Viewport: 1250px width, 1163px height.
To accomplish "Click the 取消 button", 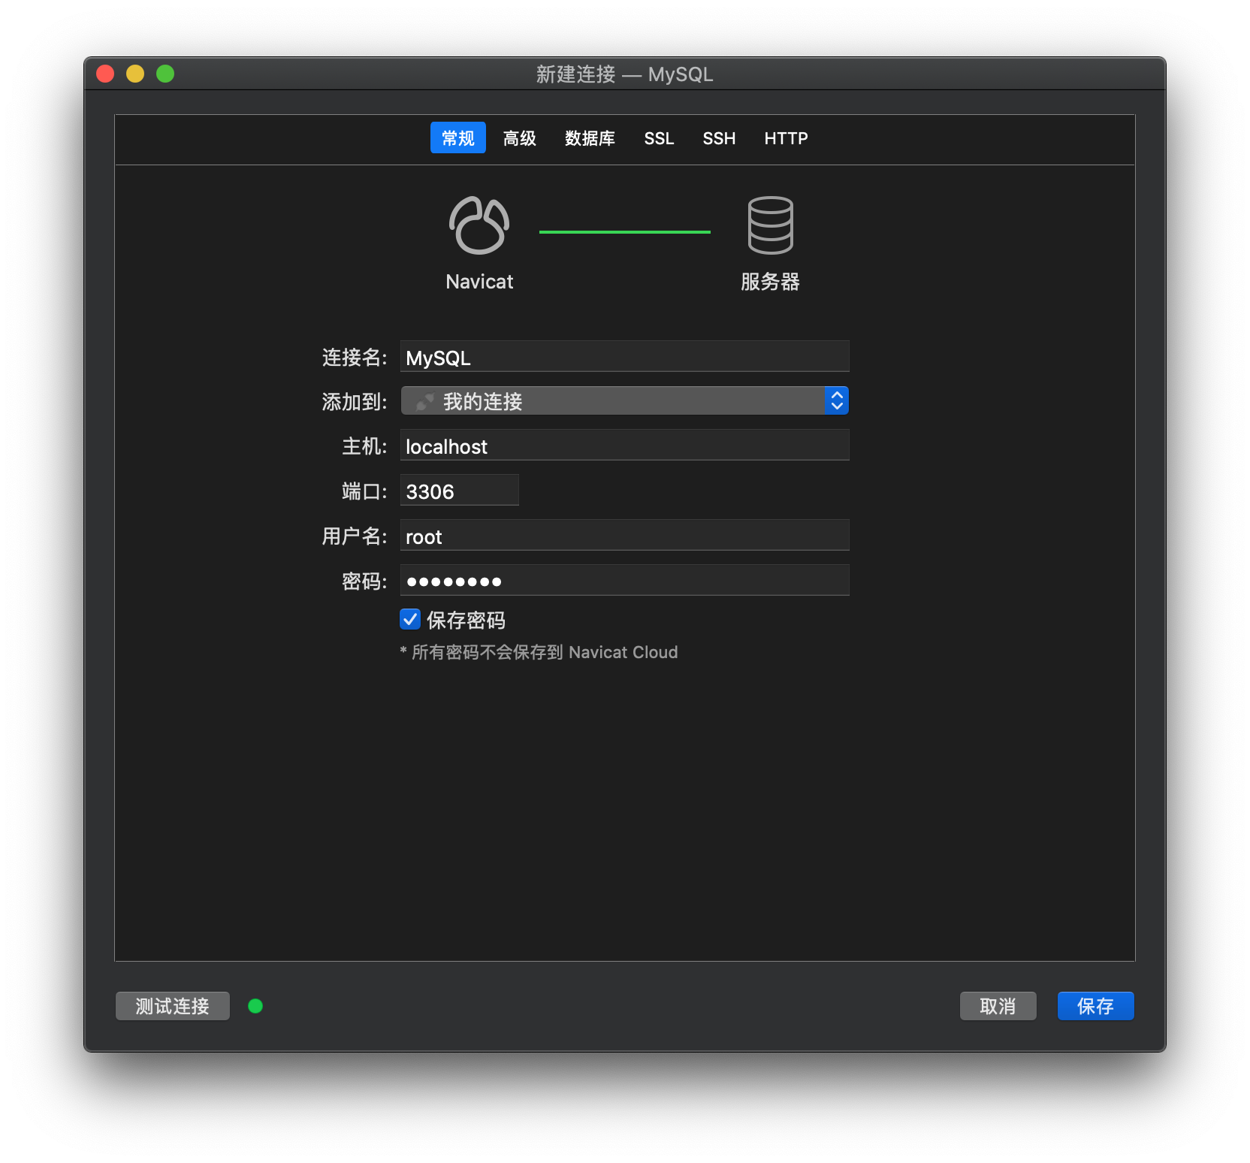I will pos(998,1006).
